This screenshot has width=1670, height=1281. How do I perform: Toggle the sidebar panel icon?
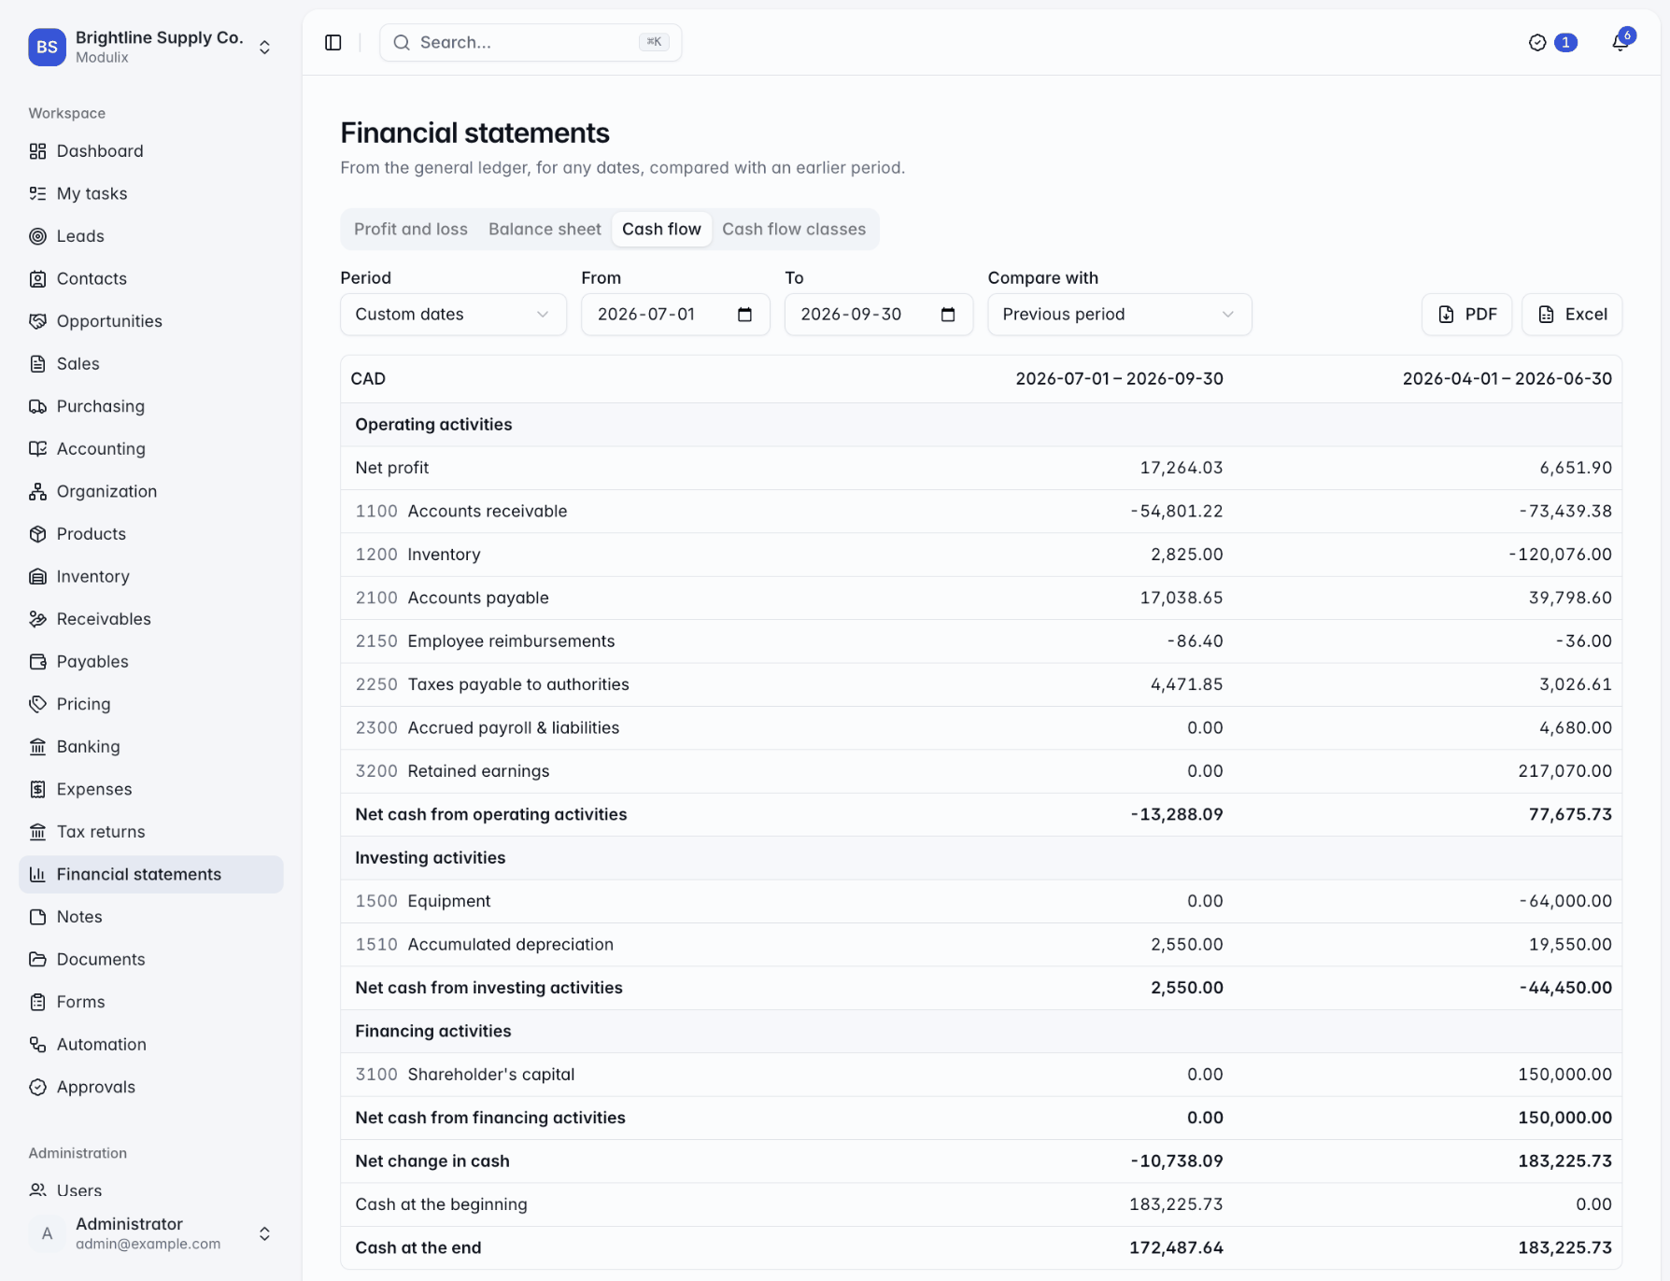coord(333,43)
